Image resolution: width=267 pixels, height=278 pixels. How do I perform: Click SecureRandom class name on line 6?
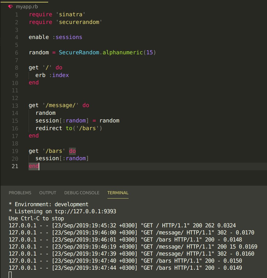(x=79, y=52)
